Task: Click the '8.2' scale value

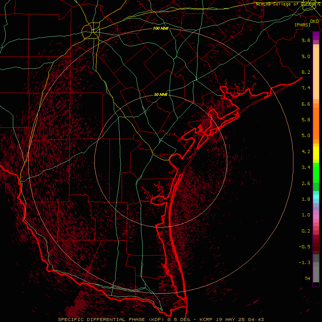Action: (306, 72)
